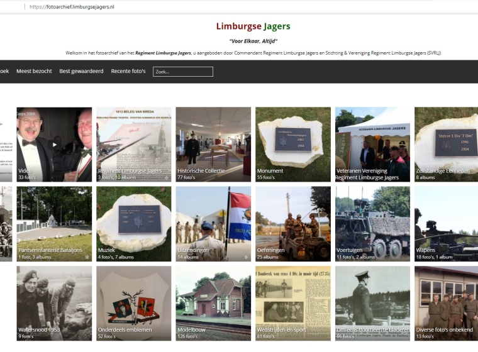Click the '81 foto's' count text
478x352 pixels.
coord(266,336)
